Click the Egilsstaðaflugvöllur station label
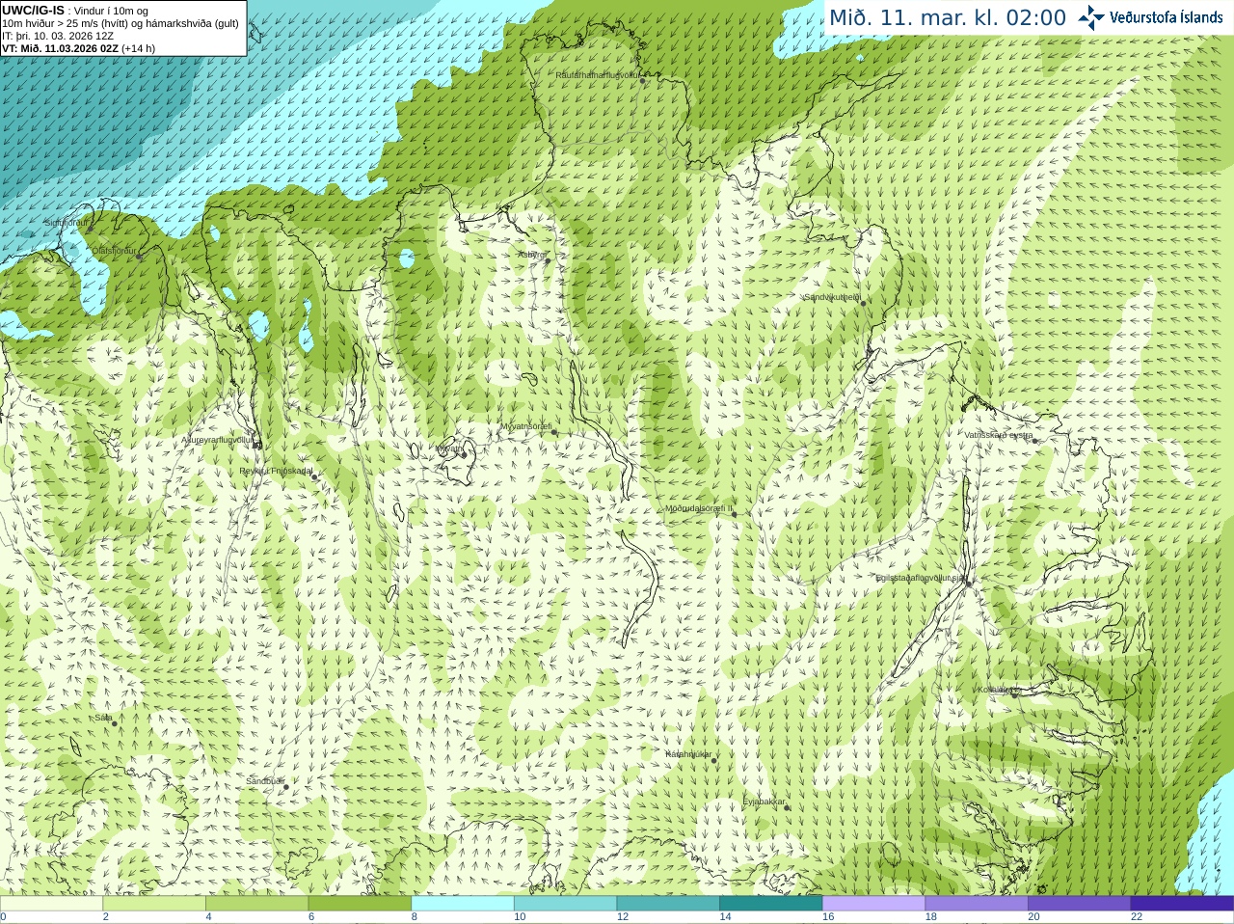This screenshot has height=924, width=1234. 922,578
